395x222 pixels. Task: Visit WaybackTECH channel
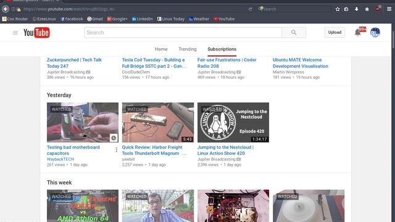[60, 159]
